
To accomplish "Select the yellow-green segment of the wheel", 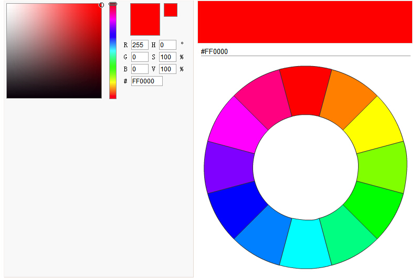I will [x=383, y=167].
